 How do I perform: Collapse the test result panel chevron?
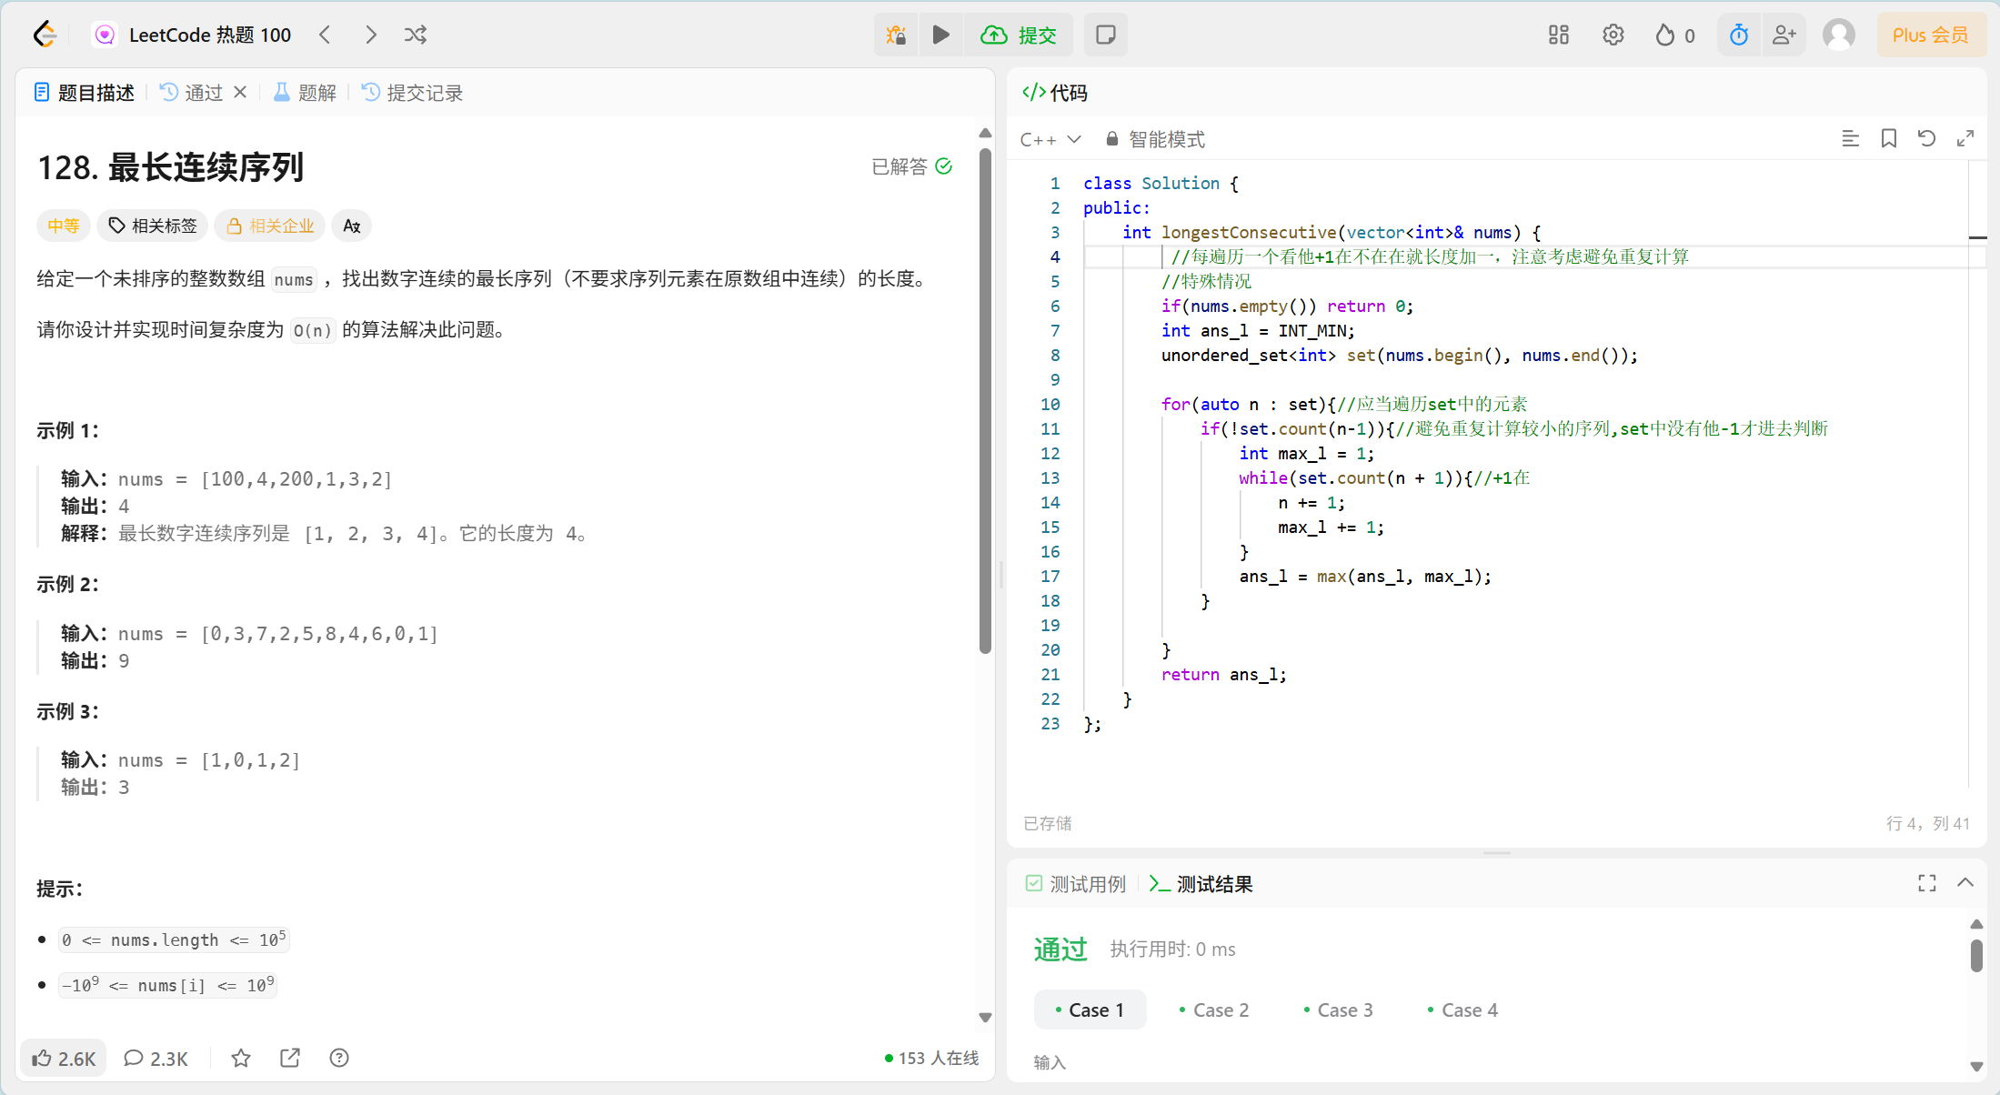coord(1965,883)
